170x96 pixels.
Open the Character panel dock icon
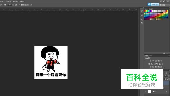pyautogui.click(x=142, y=20)
